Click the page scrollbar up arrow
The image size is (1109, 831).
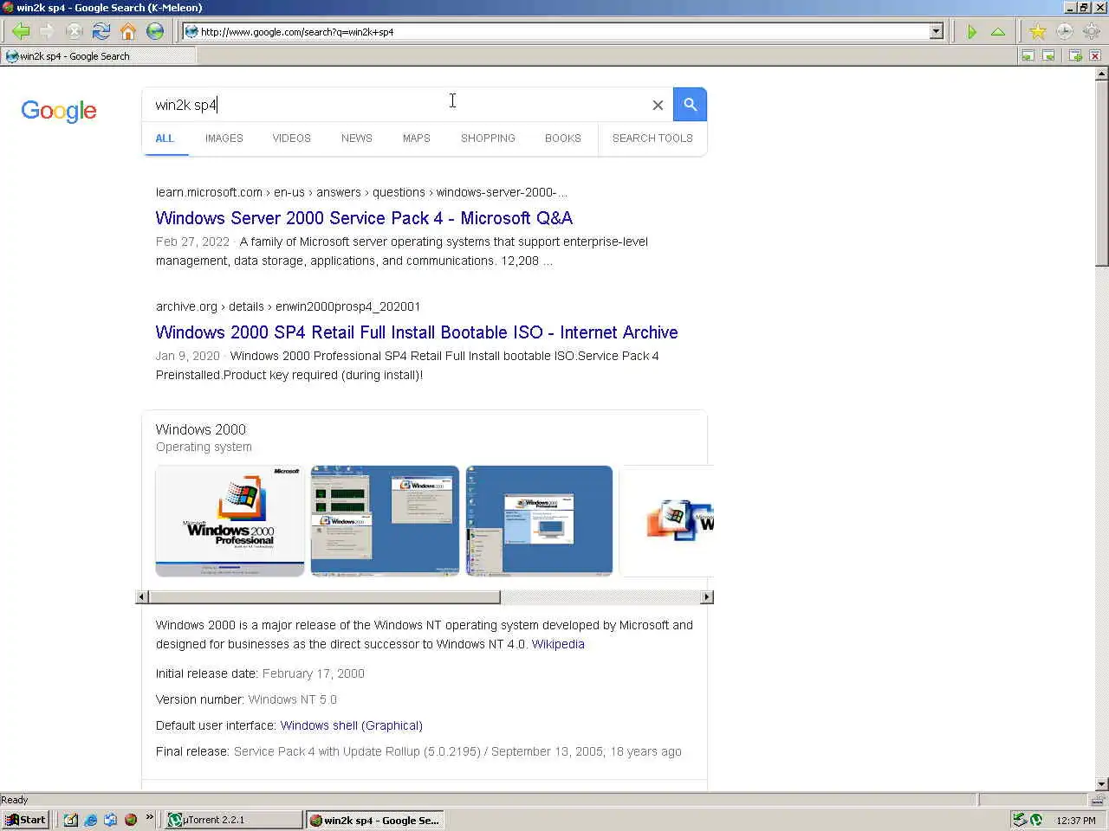1102,74
